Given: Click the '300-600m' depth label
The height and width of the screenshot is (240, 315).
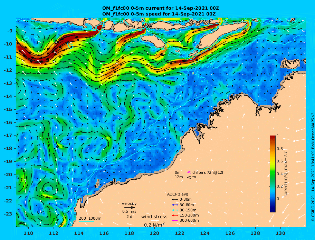Looking at the screenshot, I should click(189, 221).
